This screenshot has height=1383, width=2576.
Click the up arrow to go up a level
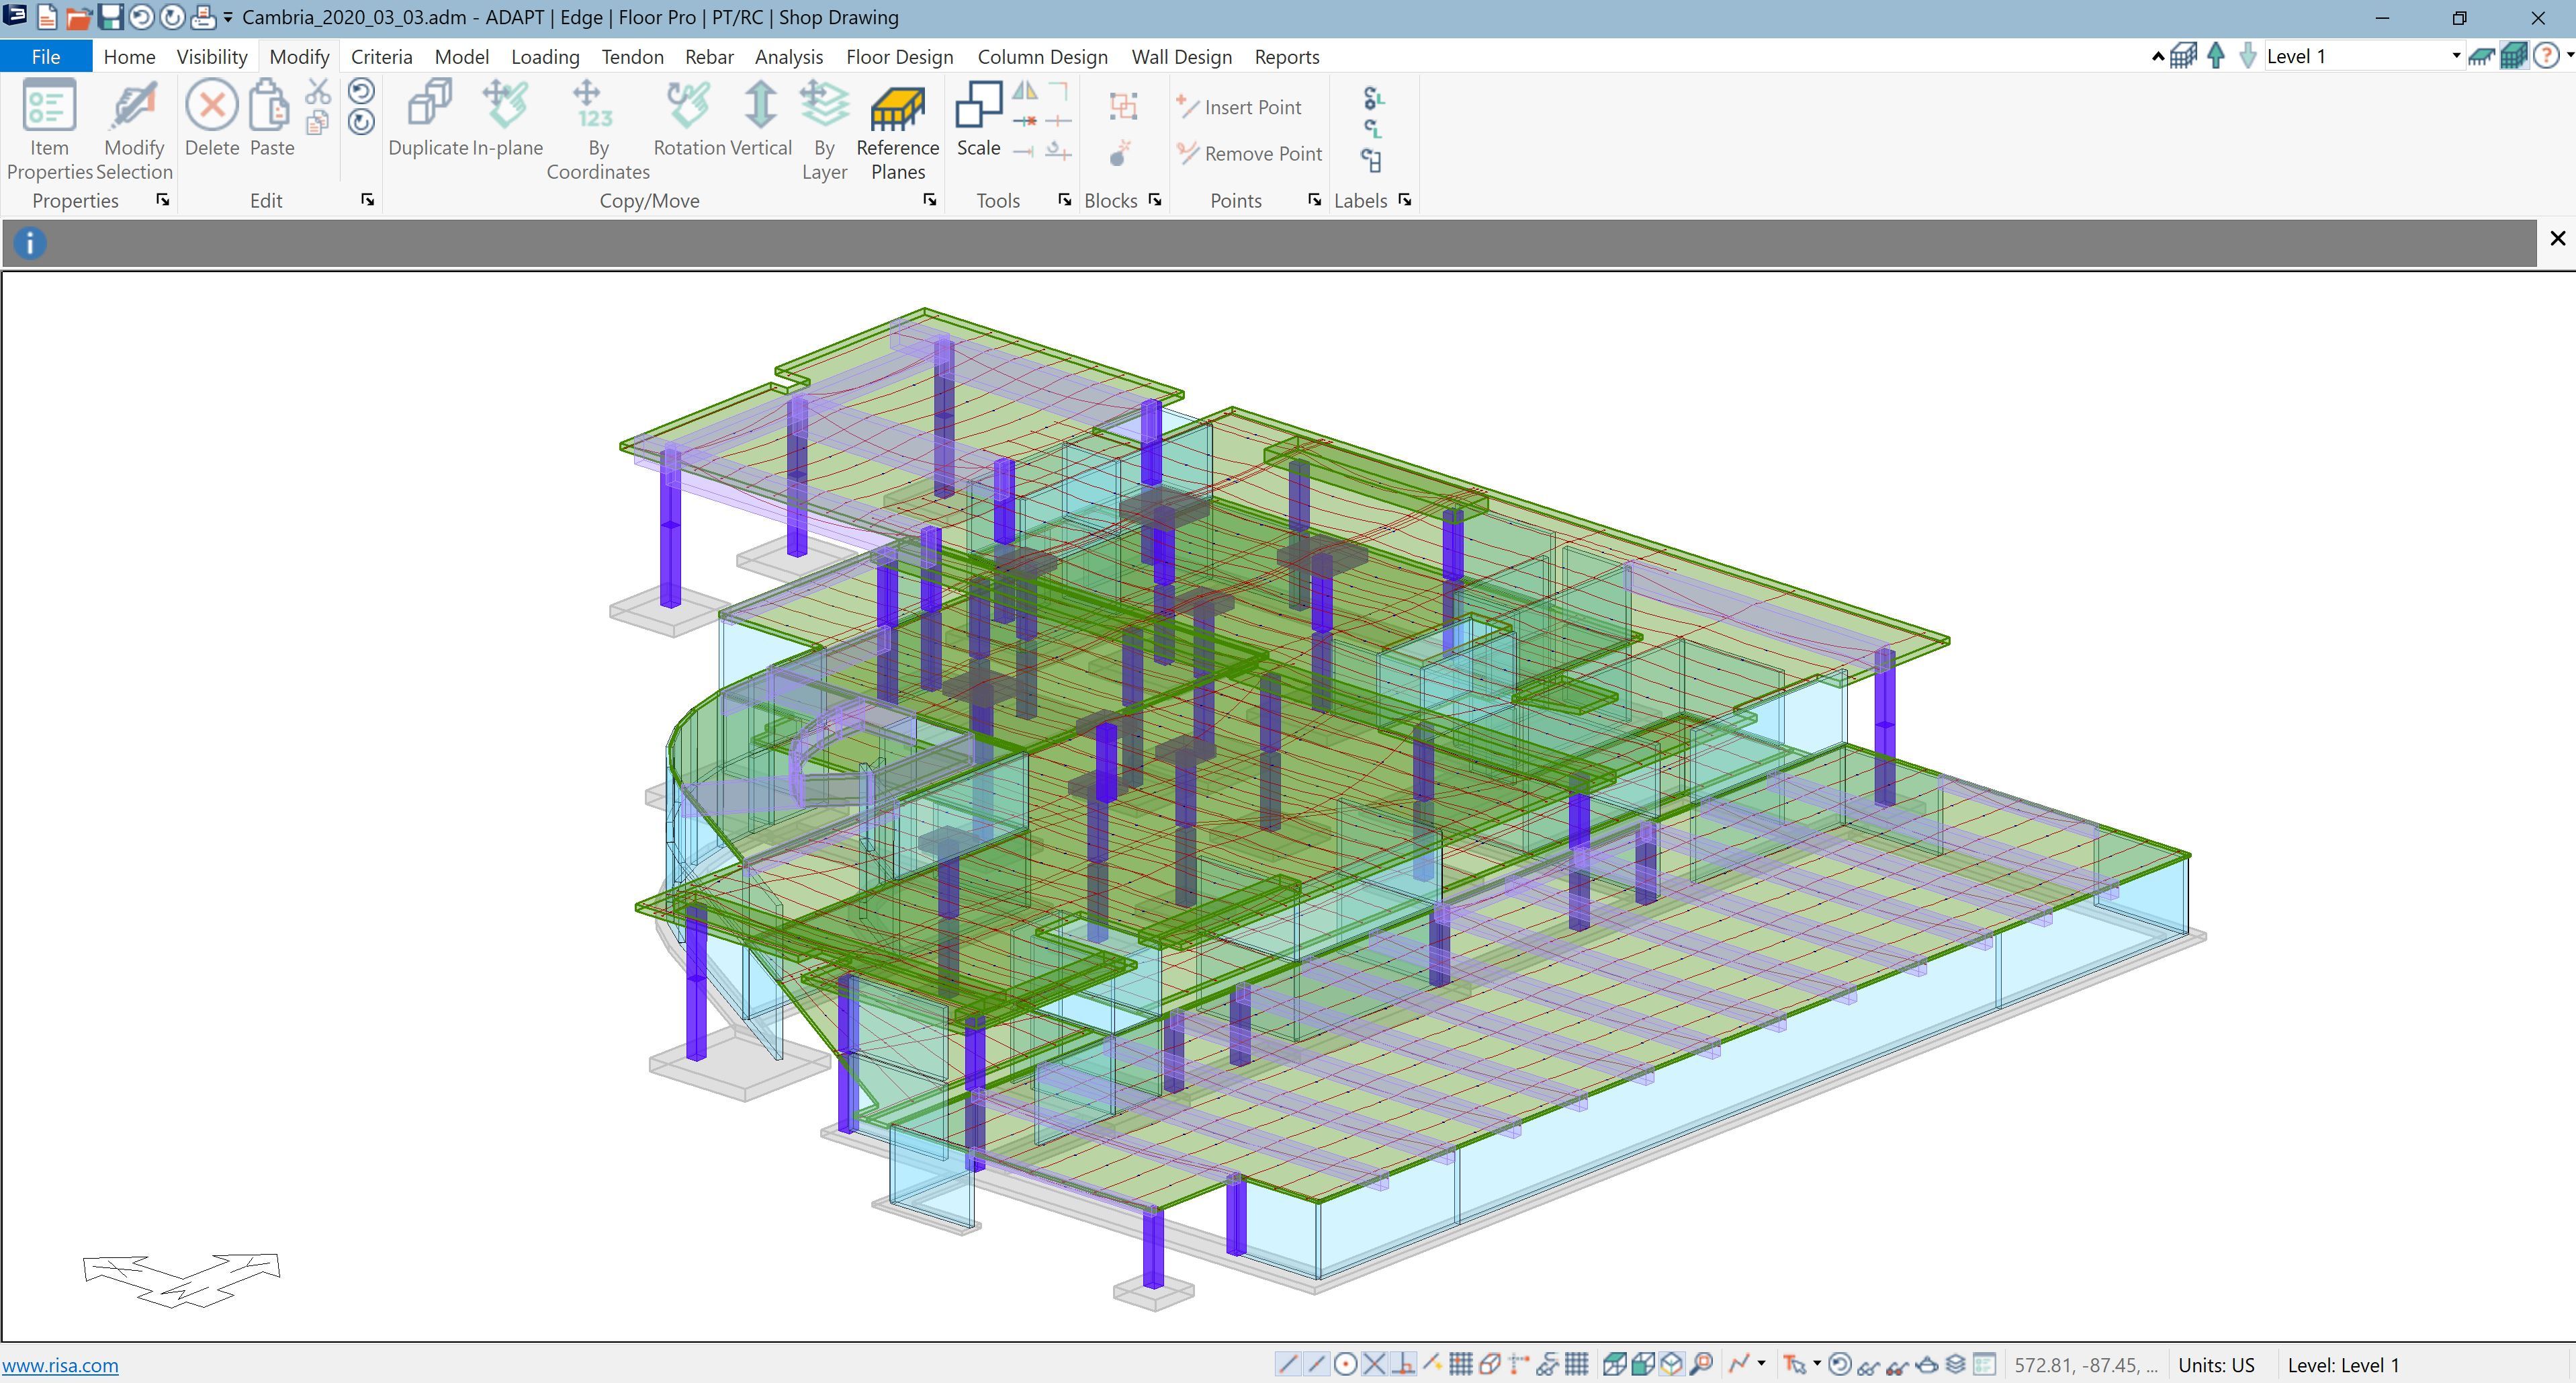2215,56
